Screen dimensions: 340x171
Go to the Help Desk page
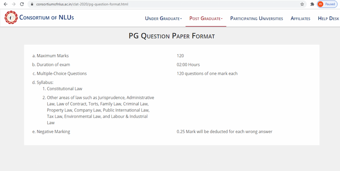tap(328, 18)
